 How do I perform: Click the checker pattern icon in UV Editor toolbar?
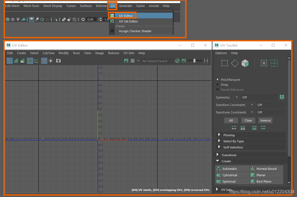pos(133,61)
